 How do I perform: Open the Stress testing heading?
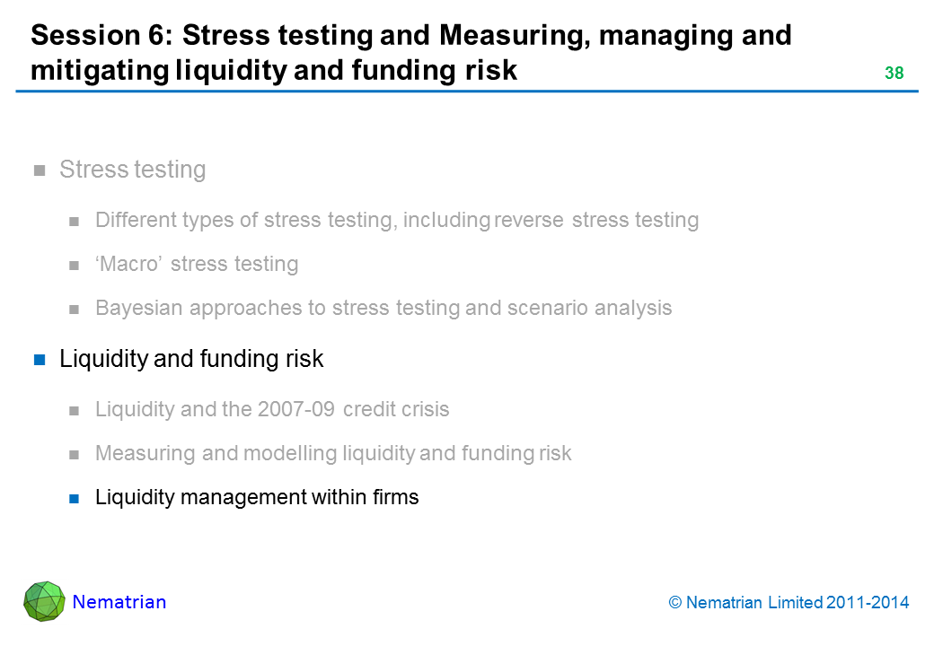(132, 170)
